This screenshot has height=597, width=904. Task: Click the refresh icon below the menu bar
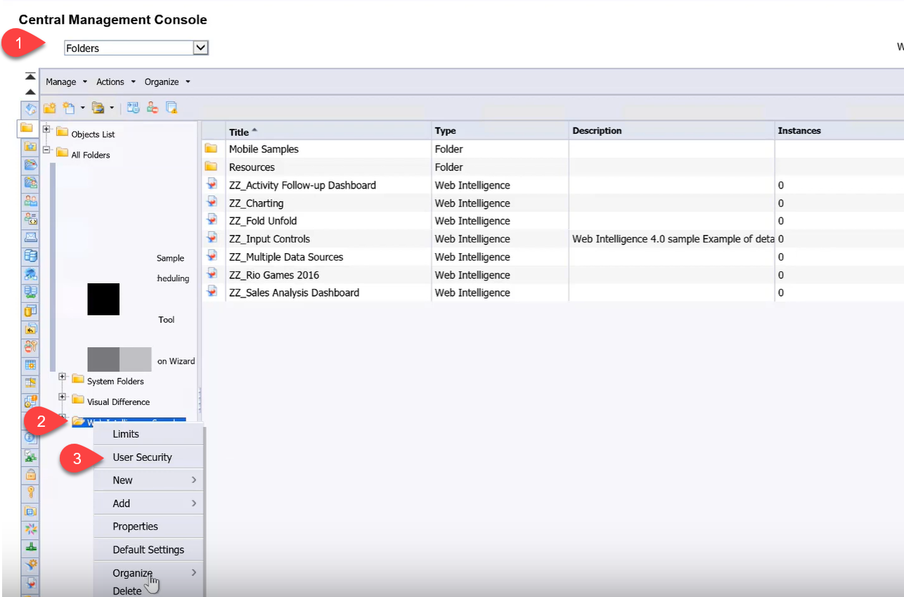click(30, 109)
